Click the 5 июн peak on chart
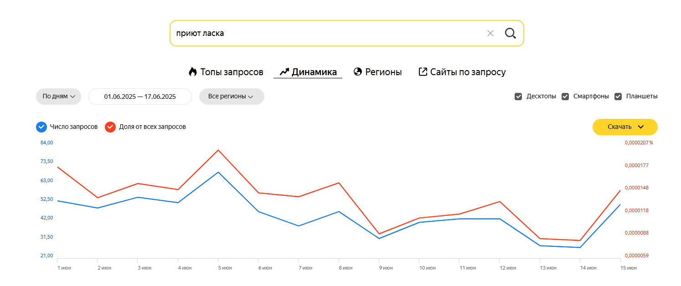 tap(218, 172)
